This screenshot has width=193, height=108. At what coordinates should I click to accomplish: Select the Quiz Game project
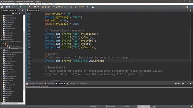9,87
